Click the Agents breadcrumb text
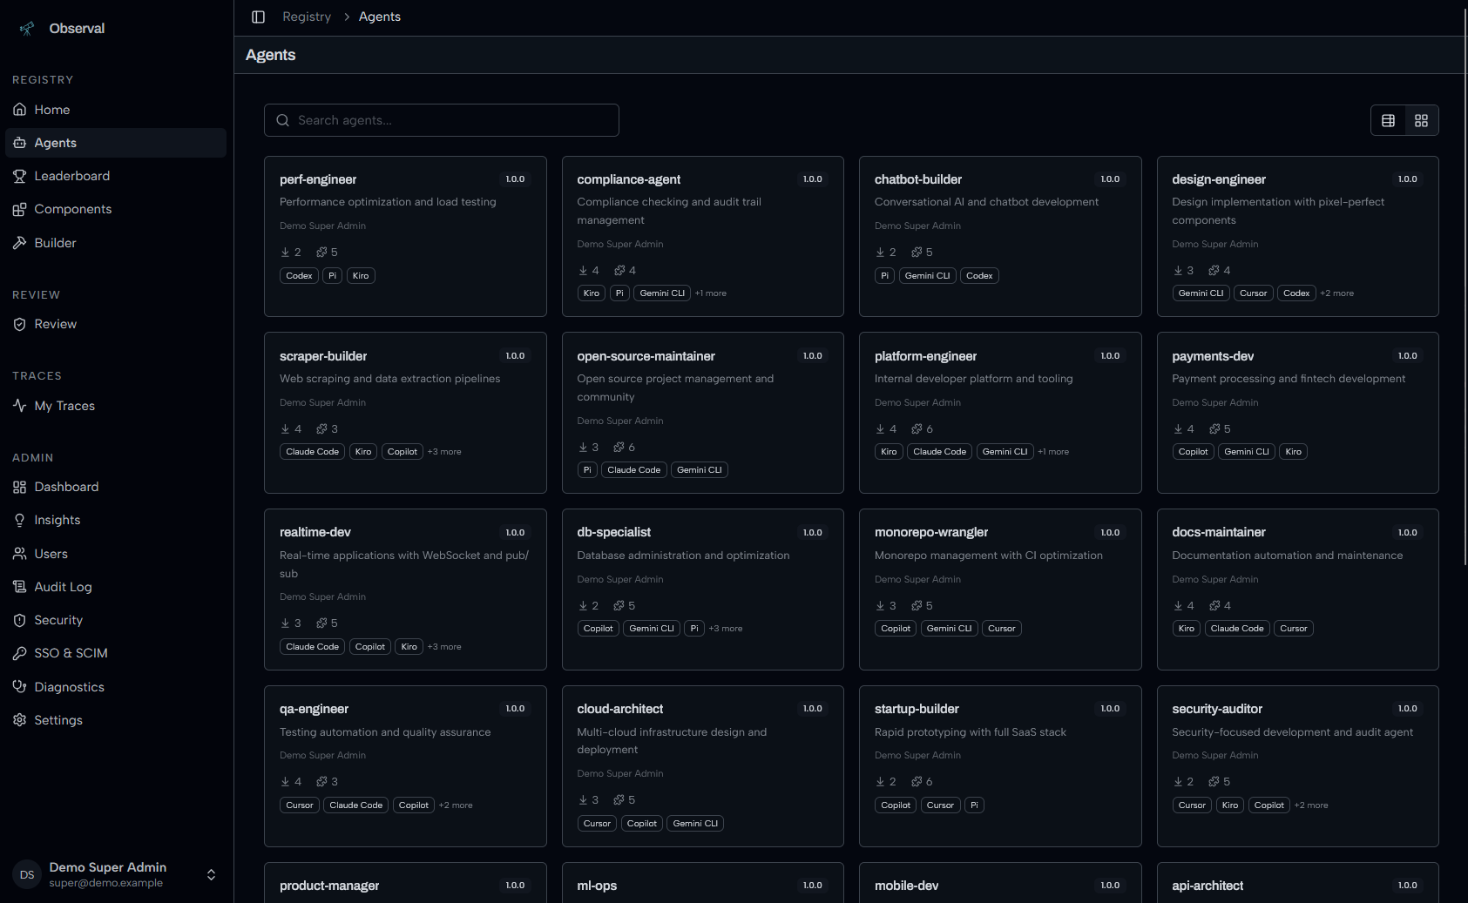The width and height of the screenshot is (1468, 903). click(x=380, y=17)
